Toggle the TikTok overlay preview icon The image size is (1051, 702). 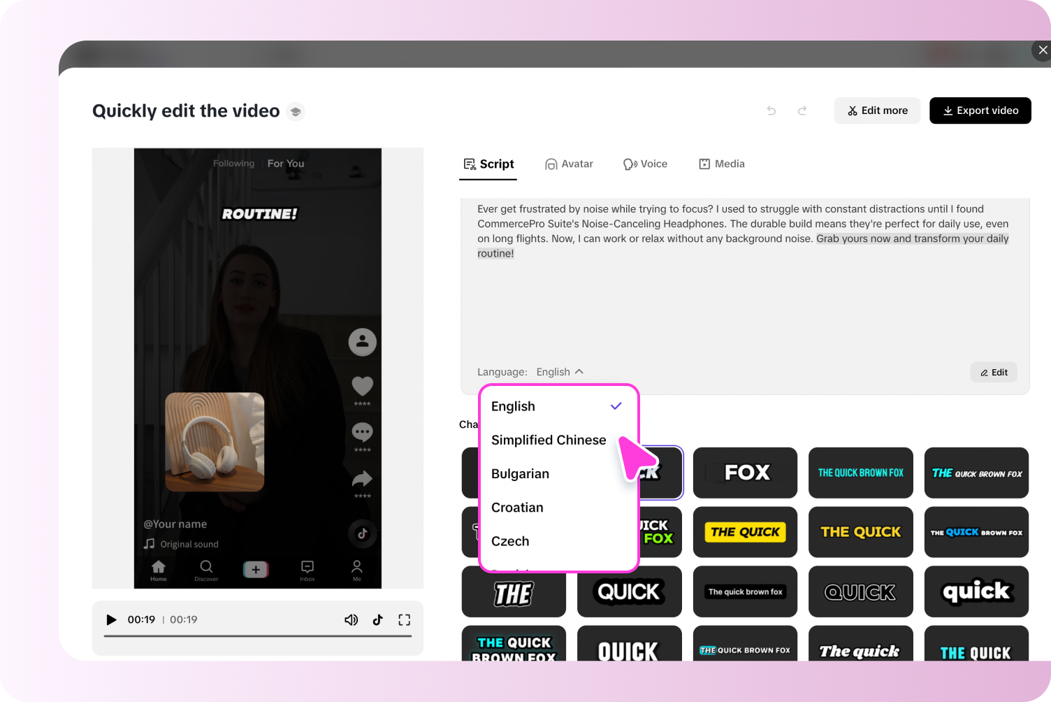(378, 619)
